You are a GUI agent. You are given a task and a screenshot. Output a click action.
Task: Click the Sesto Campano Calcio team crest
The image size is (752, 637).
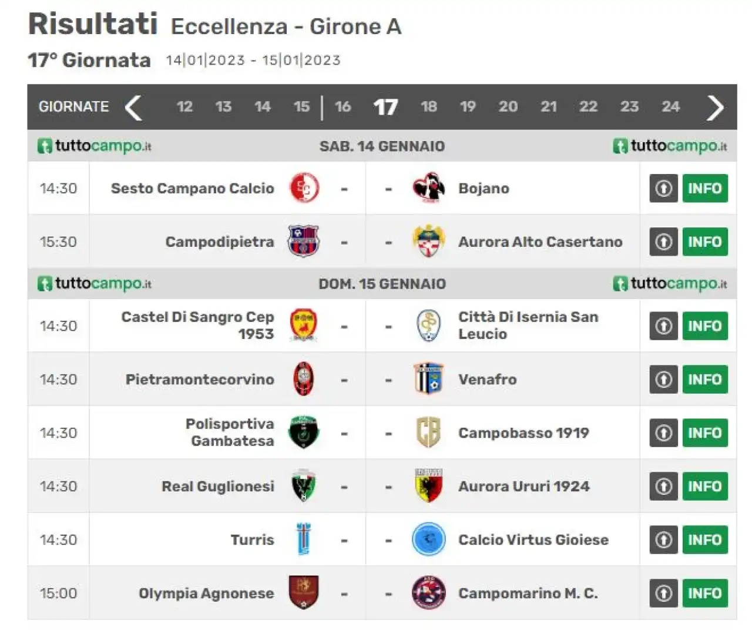coord(304,188)
